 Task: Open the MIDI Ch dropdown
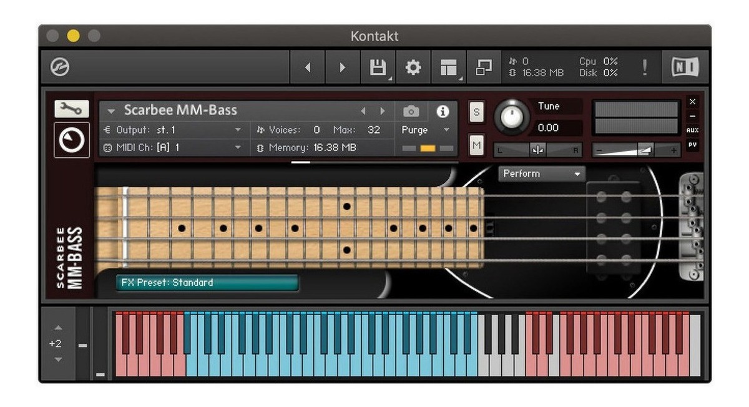click(173, 147)
